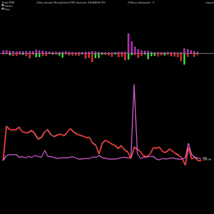Click the Price legend color swatch
The width and height of the screenshot is (214, 214).
(x=3, y=9)
